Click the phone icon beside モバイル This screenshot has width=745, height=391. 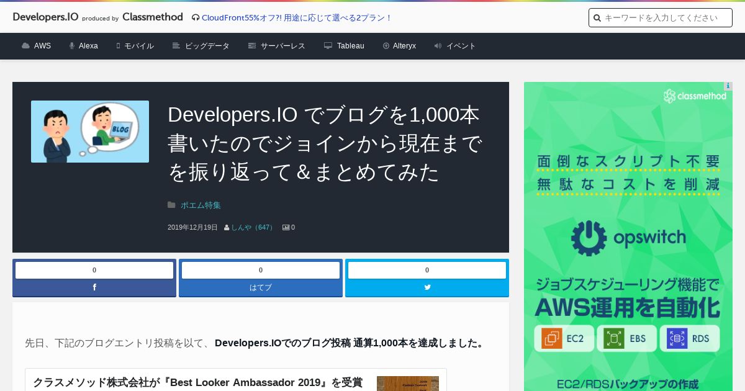[x=118, y=46]
